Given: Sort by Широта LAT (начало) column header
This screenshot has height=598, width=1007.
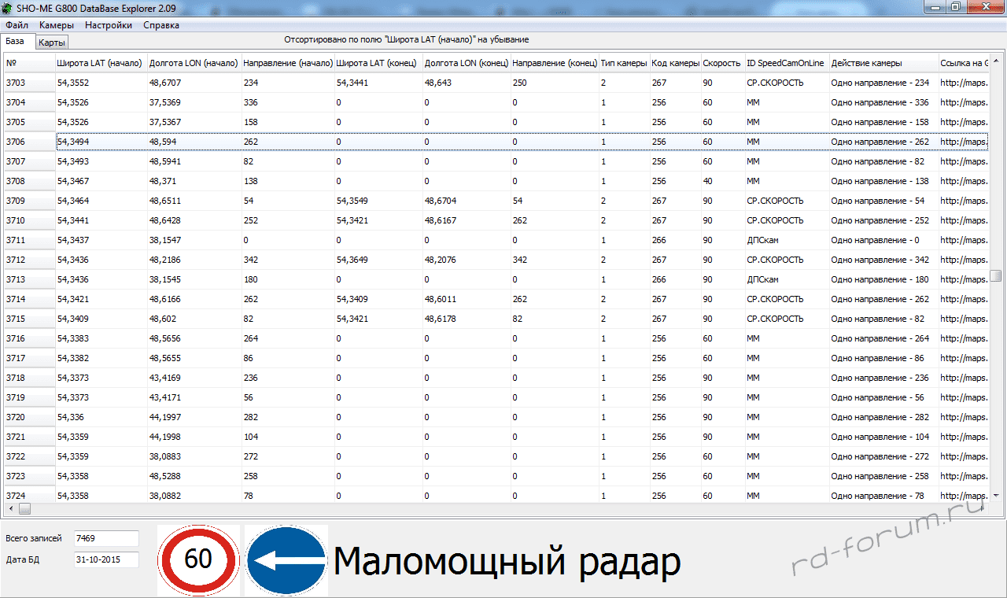Looking at the screenshot, I should (x=101, y=63).
